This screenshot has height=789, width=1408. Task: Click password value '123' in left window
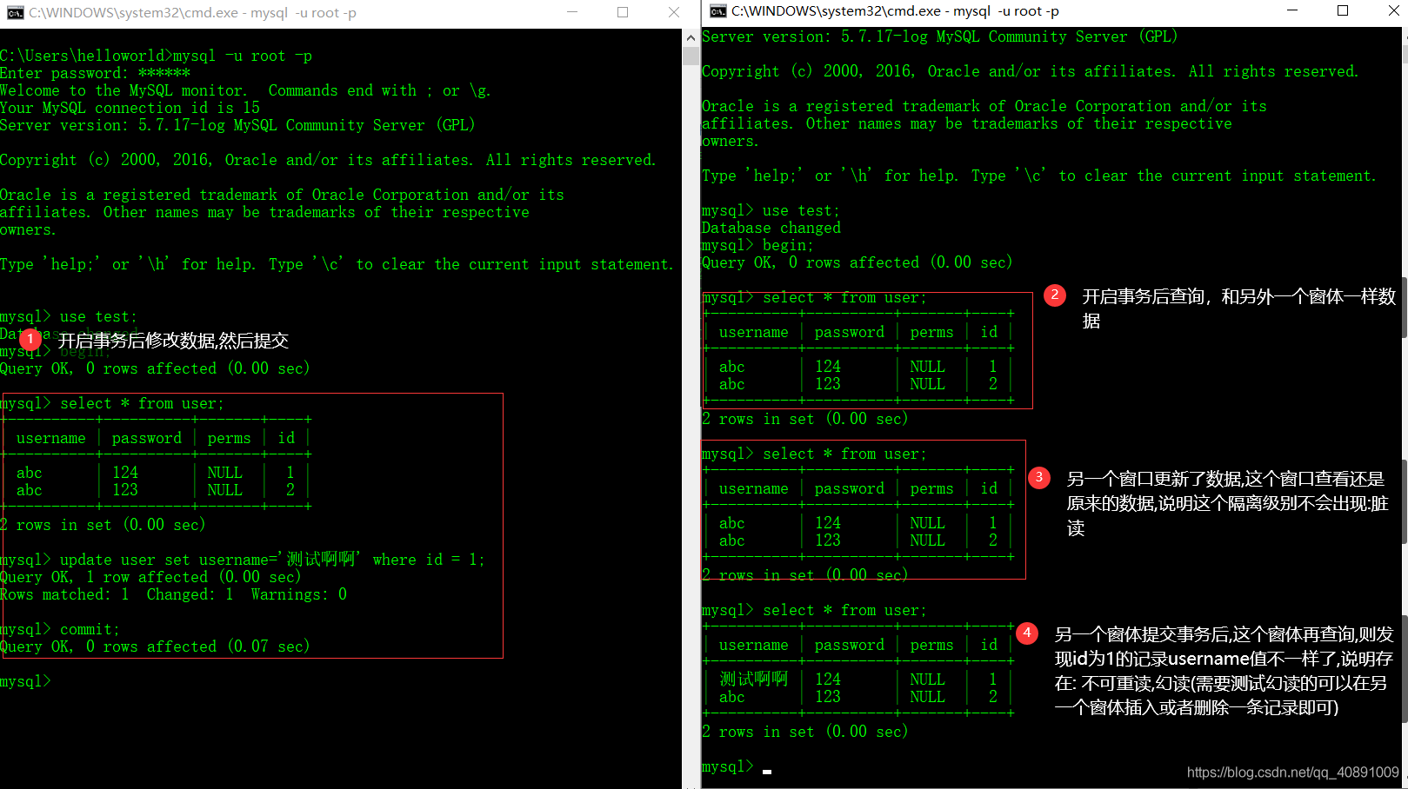(x=125, y=490)
